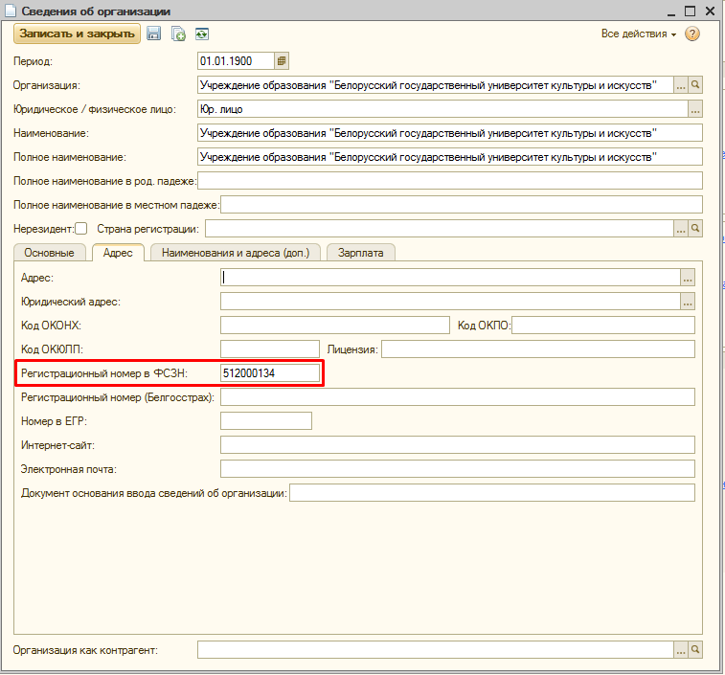This screenshot has height=675, width=725.
Task: Open the Наименования и адреса (доп.) tab
Action: tap(236, 253)
